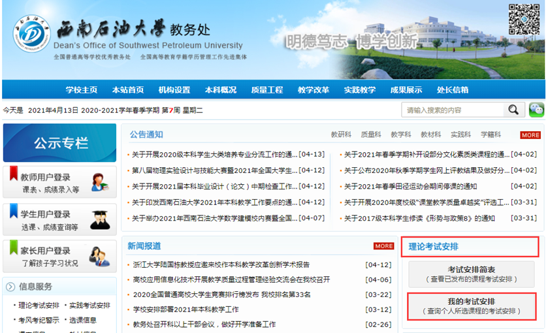Image resolution: width=548 pixels, height=333 pixels.
Task: Click red MORE icon in 新闻报道
Action: pyautogui.click(x=383, y=246)
